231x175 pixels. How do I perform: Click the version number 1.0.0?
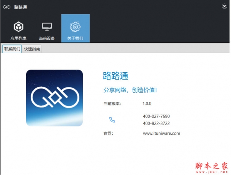pyautogui.click(x=147, y=103)
